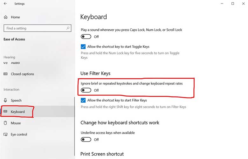Viewport: 248px width, 159px height.
Task: Toggle Underline access keys switch
Action: point(86,140)
